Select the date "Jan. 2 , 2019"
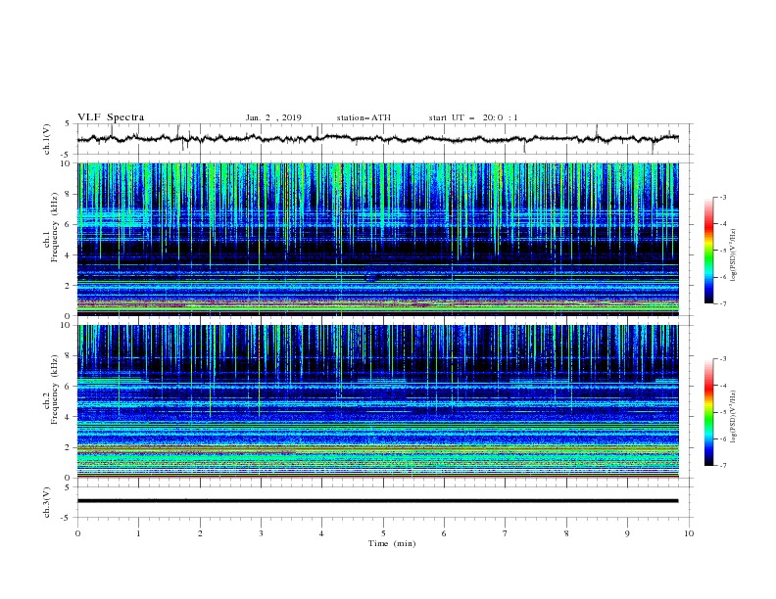Image resolution: width=776 pixels, height=599 pixels. (x=273, y=117)
